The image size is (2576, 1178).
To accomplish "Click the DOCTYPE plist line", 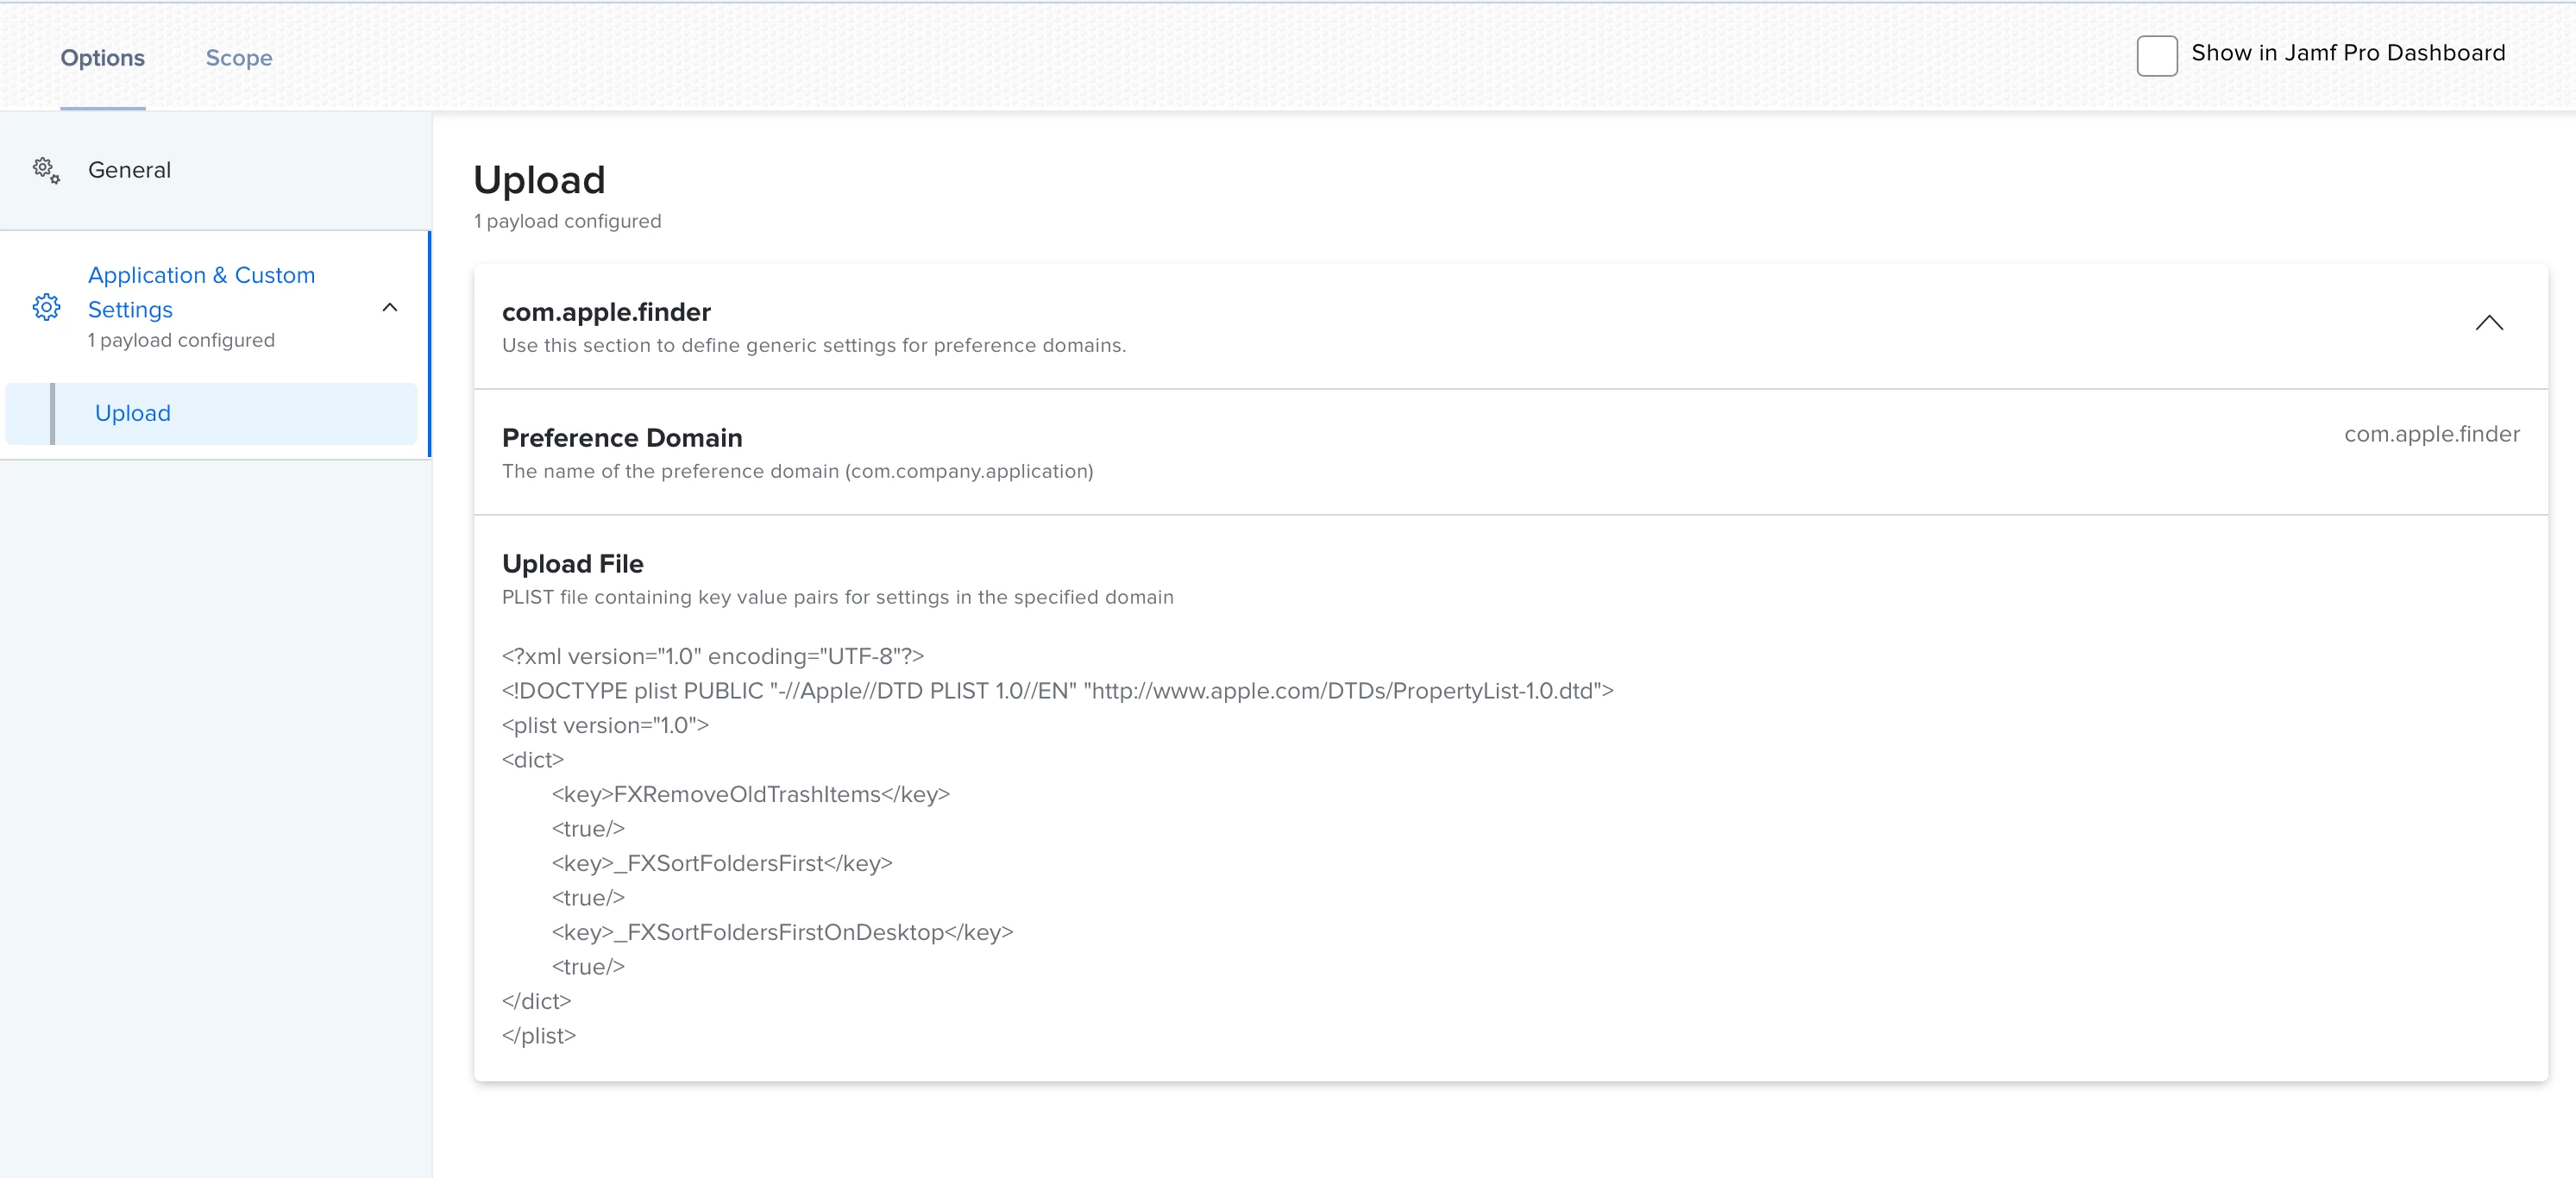I will tap(1057, 691).
